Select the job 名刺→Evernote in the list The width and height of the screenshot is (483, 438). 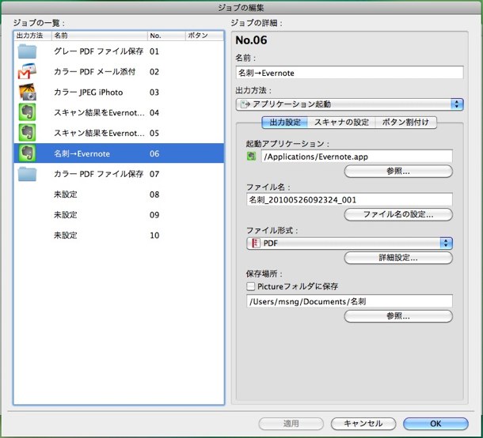(119, 153)
